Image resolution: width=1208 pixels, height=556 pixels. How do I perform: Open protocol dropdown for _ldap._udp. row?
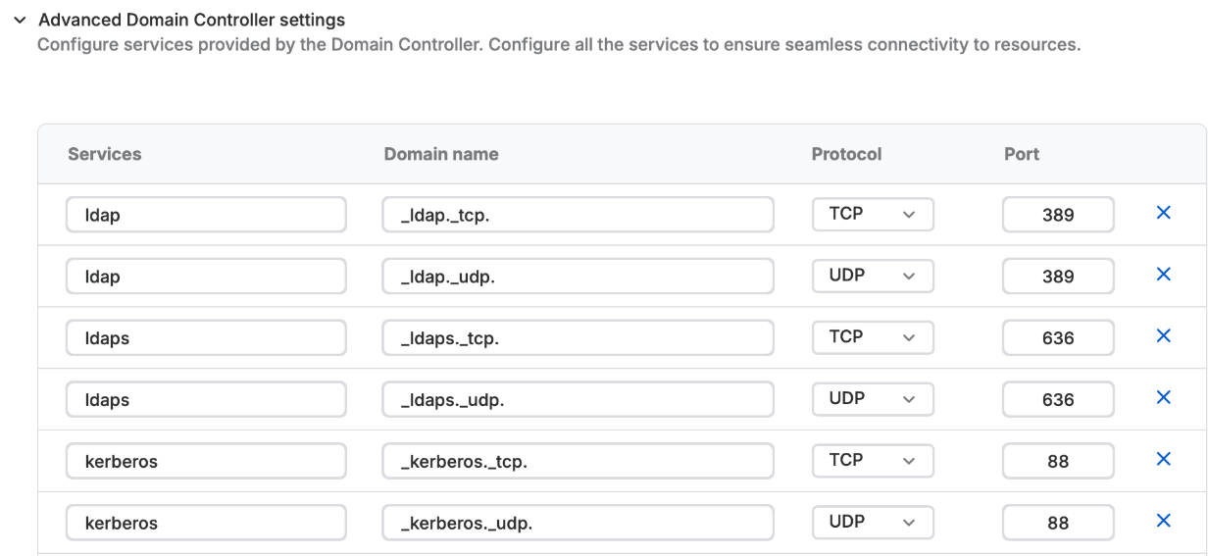[x=873, y=277]
